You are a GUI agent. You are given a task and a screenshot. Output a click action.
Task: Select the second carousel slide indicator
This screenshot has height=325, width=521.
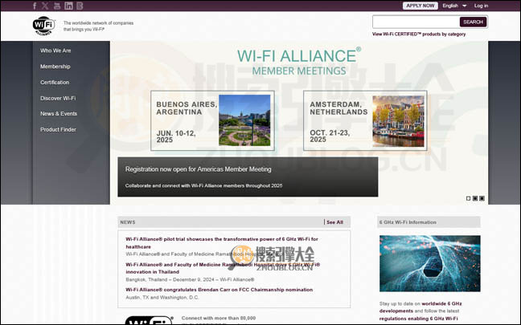tap(475, 197)
